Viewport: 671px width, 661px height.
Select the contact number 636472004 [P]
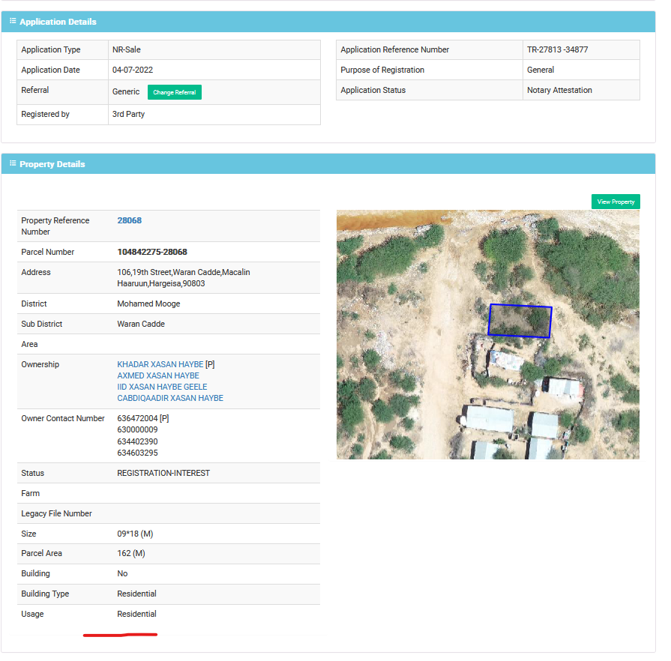click(143, 418)
